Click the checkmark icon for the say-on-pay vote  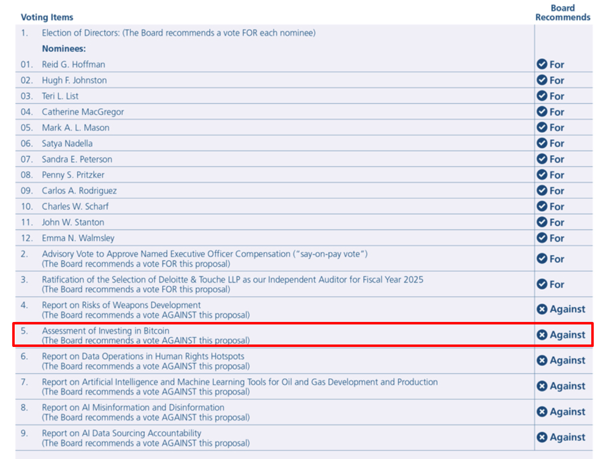(542, 258)
